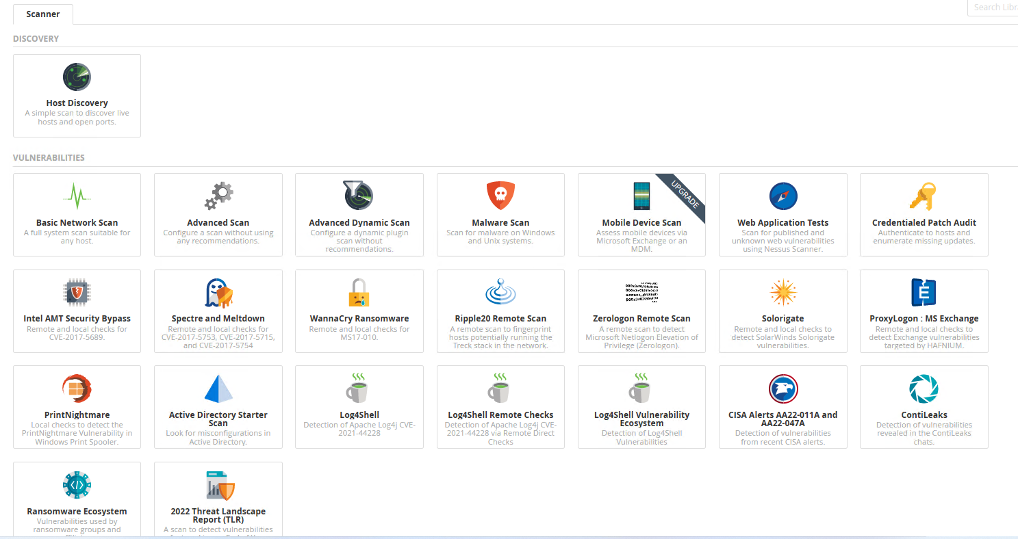Open the Host Discovery template title

(x=77, y=103)
